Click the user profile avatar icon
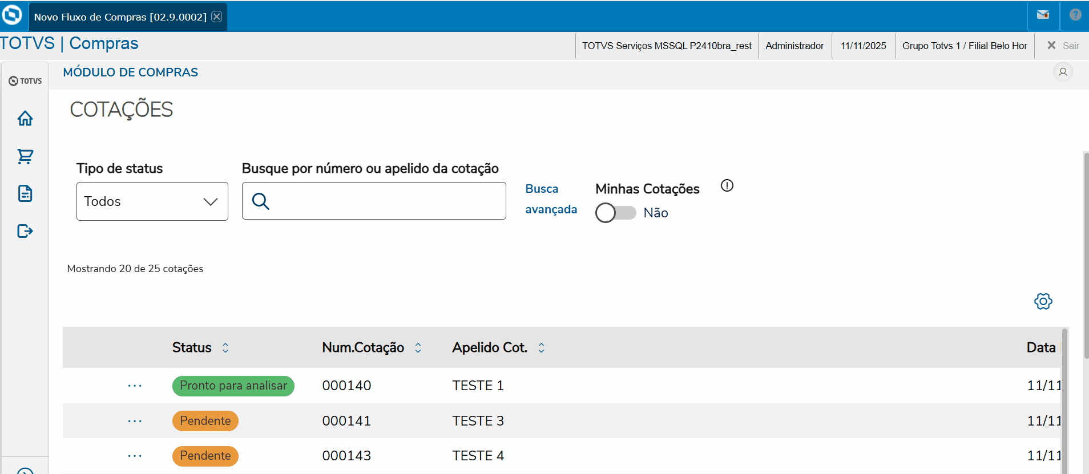Screen dimensions: 1089x474 [x=1063, y=72]
